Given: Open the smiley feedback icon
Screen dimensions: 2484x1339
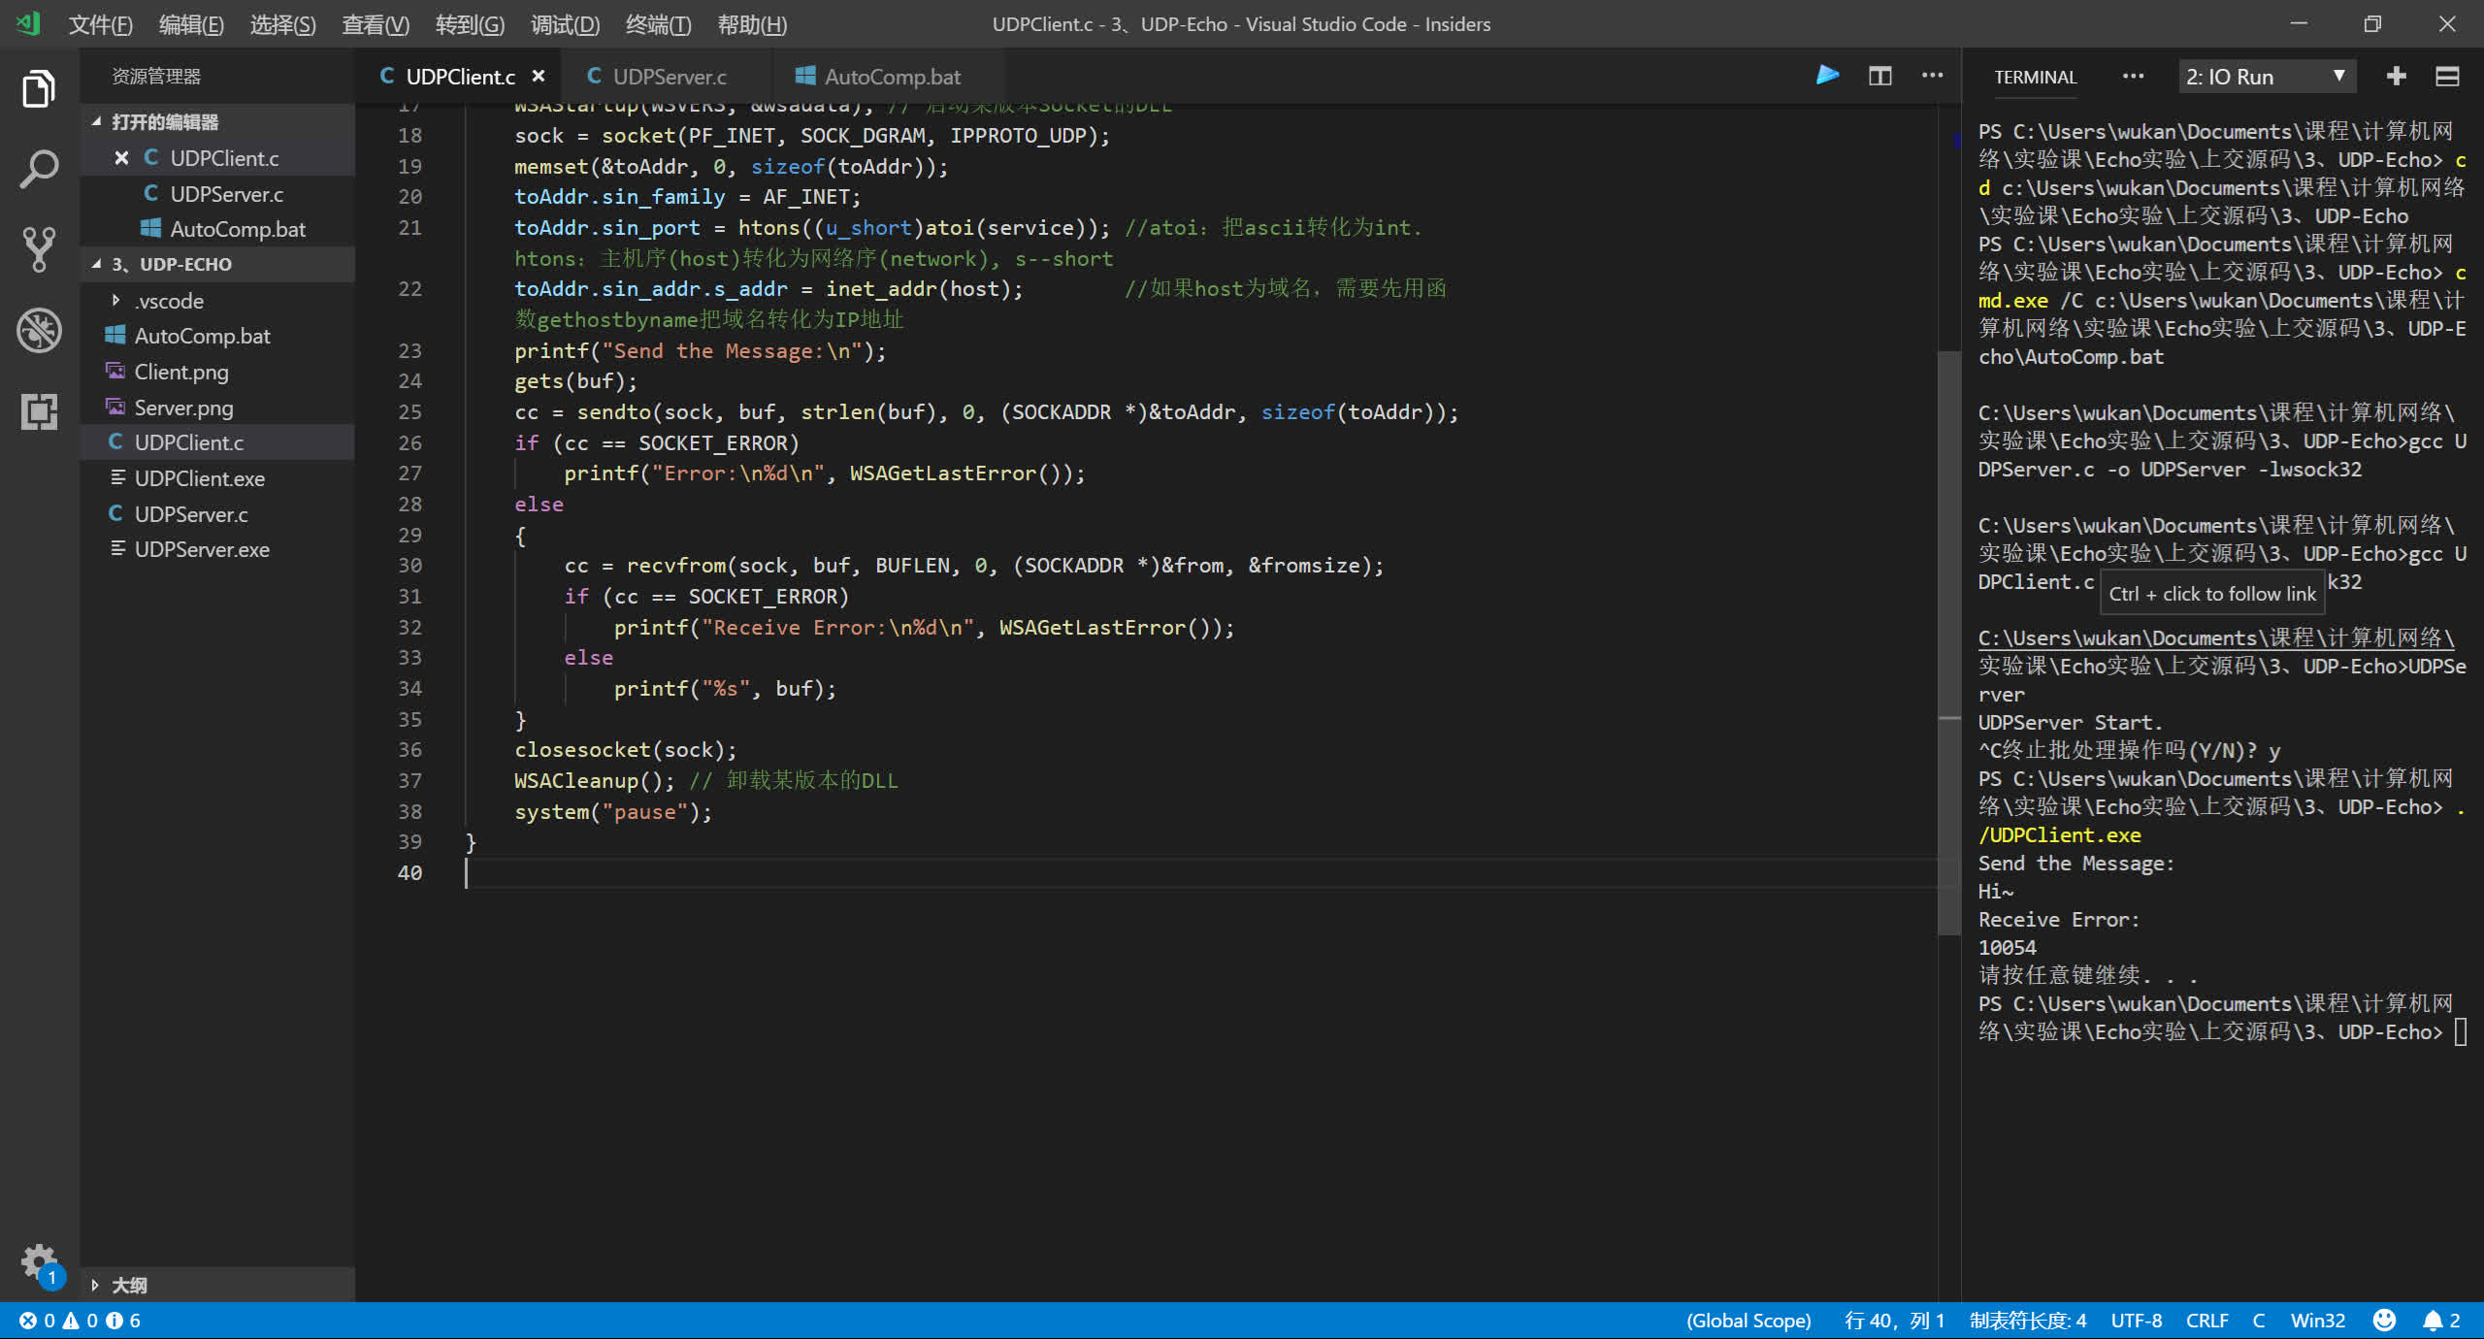Looking at the screenshot, I should (2384, 1321).
